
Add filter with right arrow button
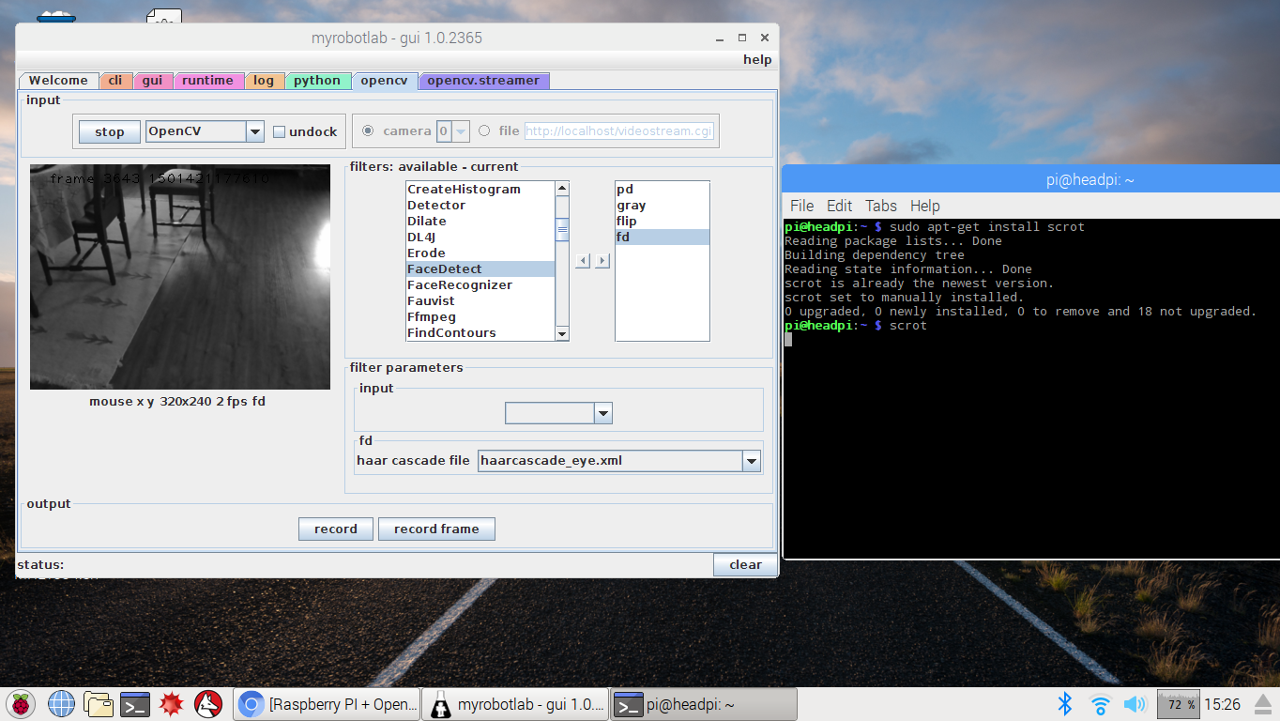(602, 261)
